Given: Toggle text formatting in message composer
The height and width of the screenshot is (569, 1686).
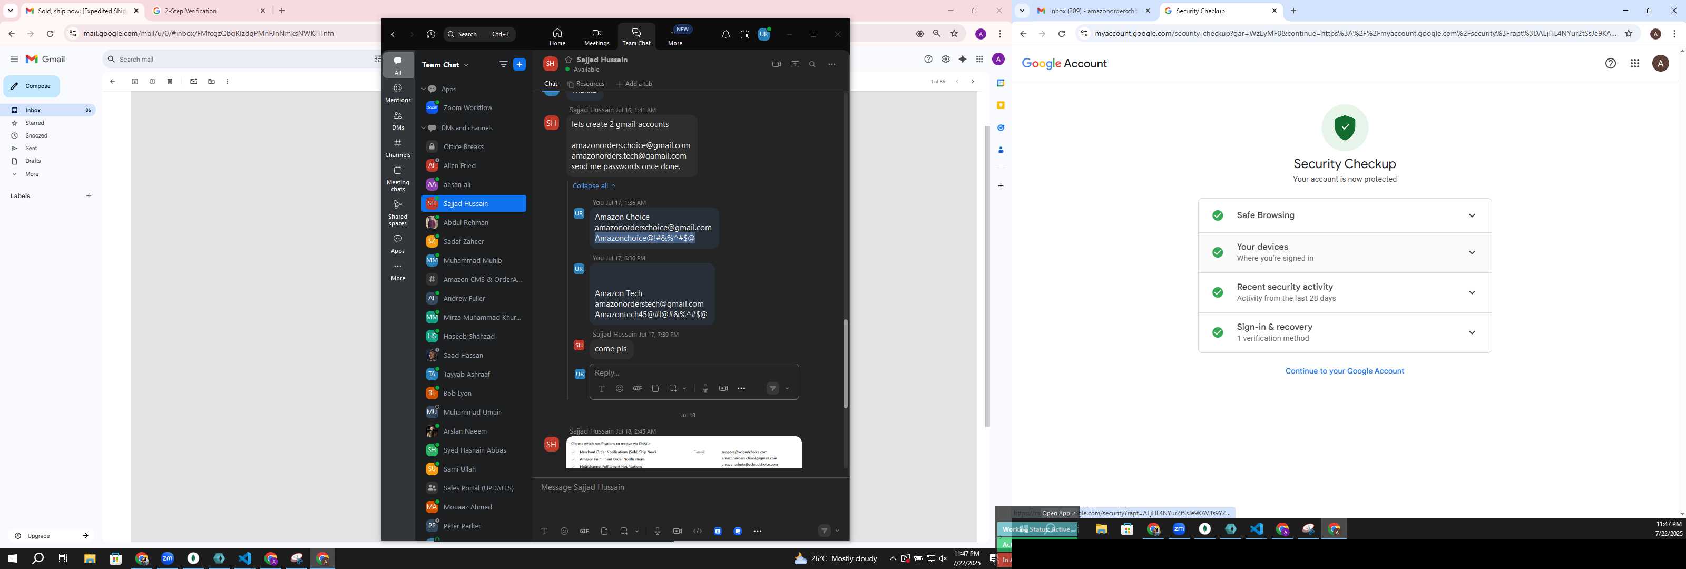Looking at the screenshot, I should tap(544, 532).
